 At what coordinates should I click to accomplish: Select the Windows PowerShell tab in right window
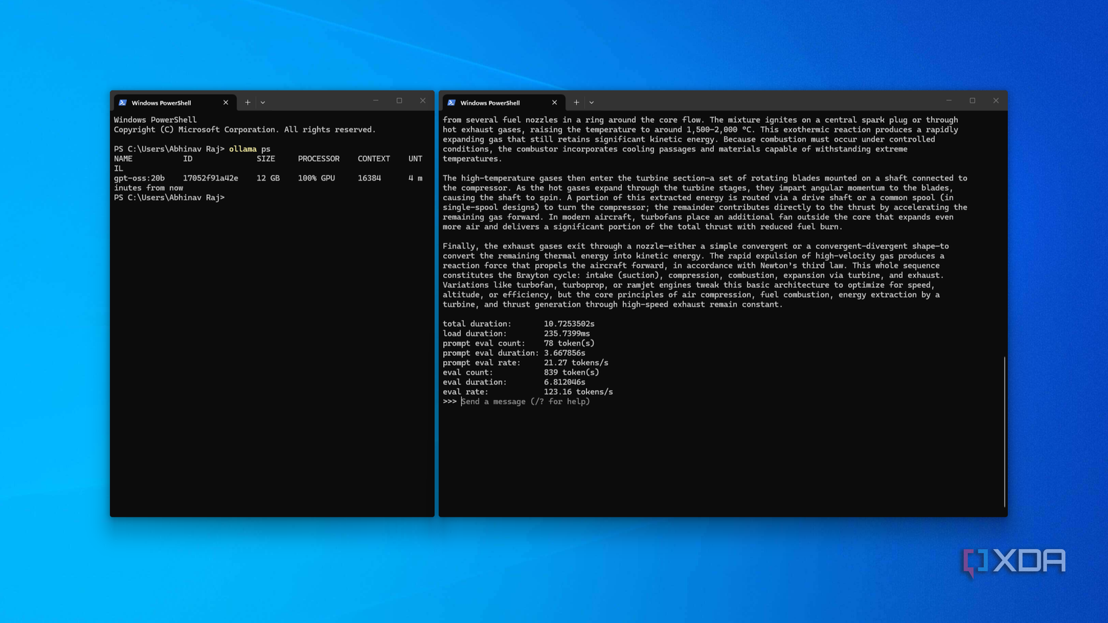tap(502, 103)
